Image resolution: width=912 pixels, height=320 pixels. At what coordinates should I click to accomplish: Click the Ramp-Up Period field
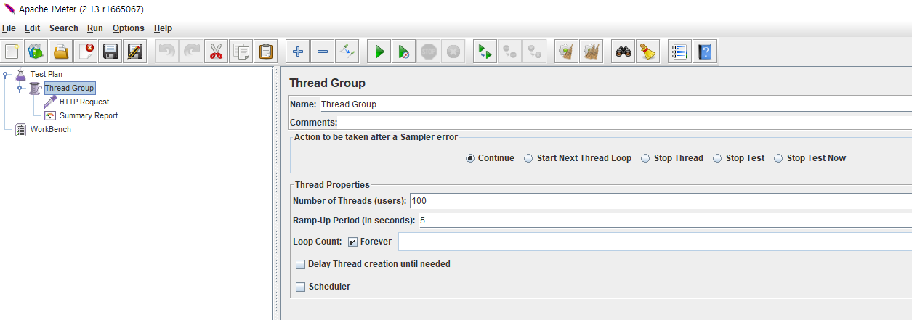pos(665,221)
